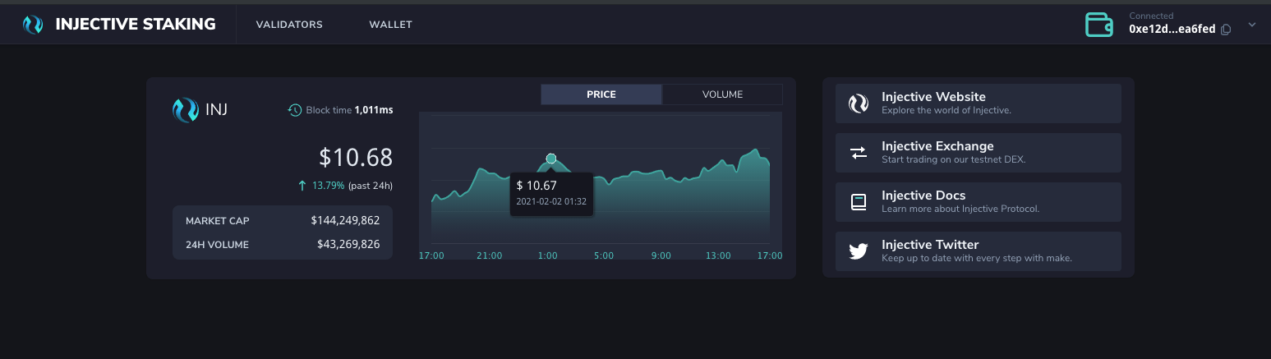This screenshot has height=359, width=1271.
Task: Switch chart to Price tab
Action: [x=601, y=94]
